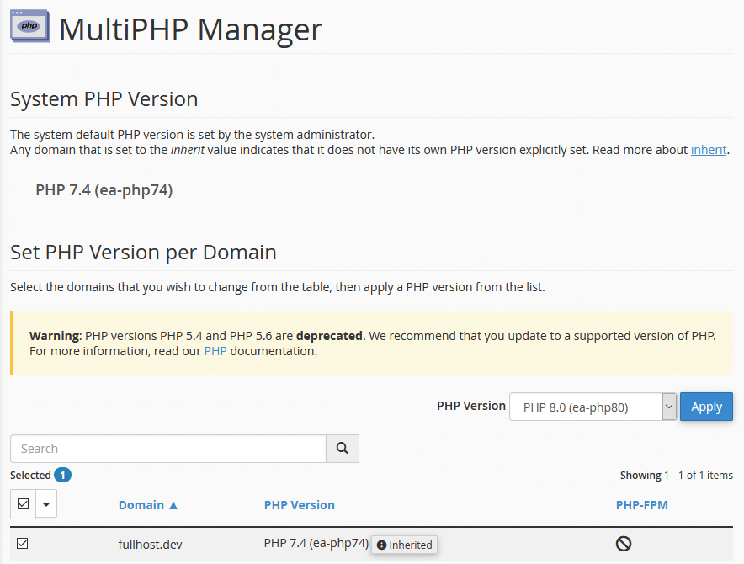The image size is (744, 564).
Task: Click the info icon on Inherited badge
Action: (x=381, y=545)
